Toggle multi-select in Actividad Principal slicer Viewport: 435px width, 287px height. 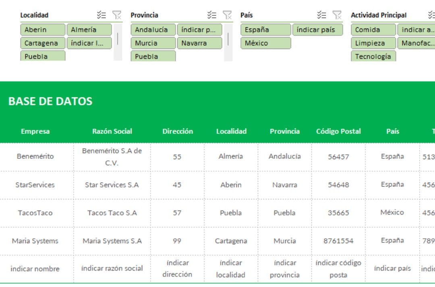431,15
